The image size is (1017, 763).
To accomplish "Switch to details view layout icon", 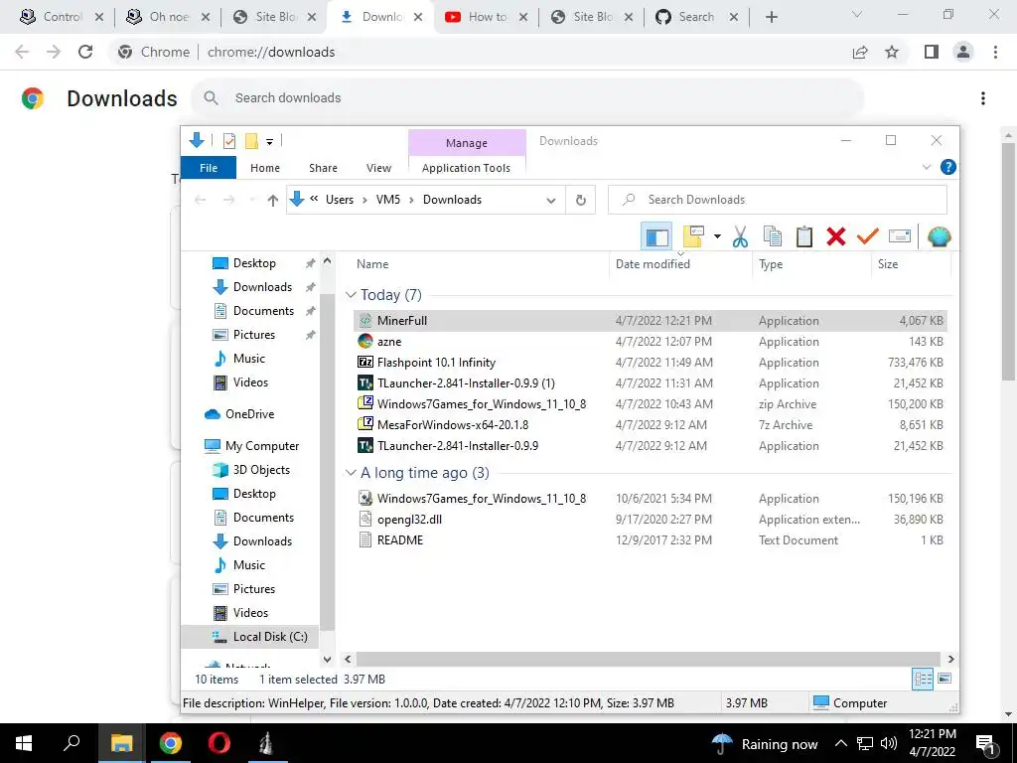I will pyautogui.click(x=923, y=680).
